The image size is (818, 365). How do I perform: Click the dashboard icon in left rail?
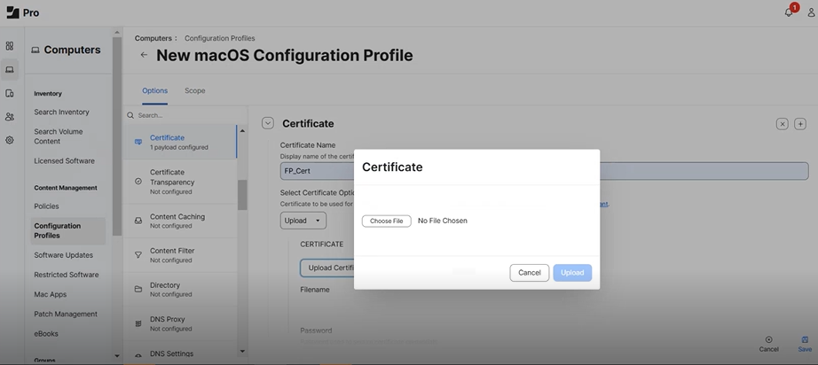10,46
